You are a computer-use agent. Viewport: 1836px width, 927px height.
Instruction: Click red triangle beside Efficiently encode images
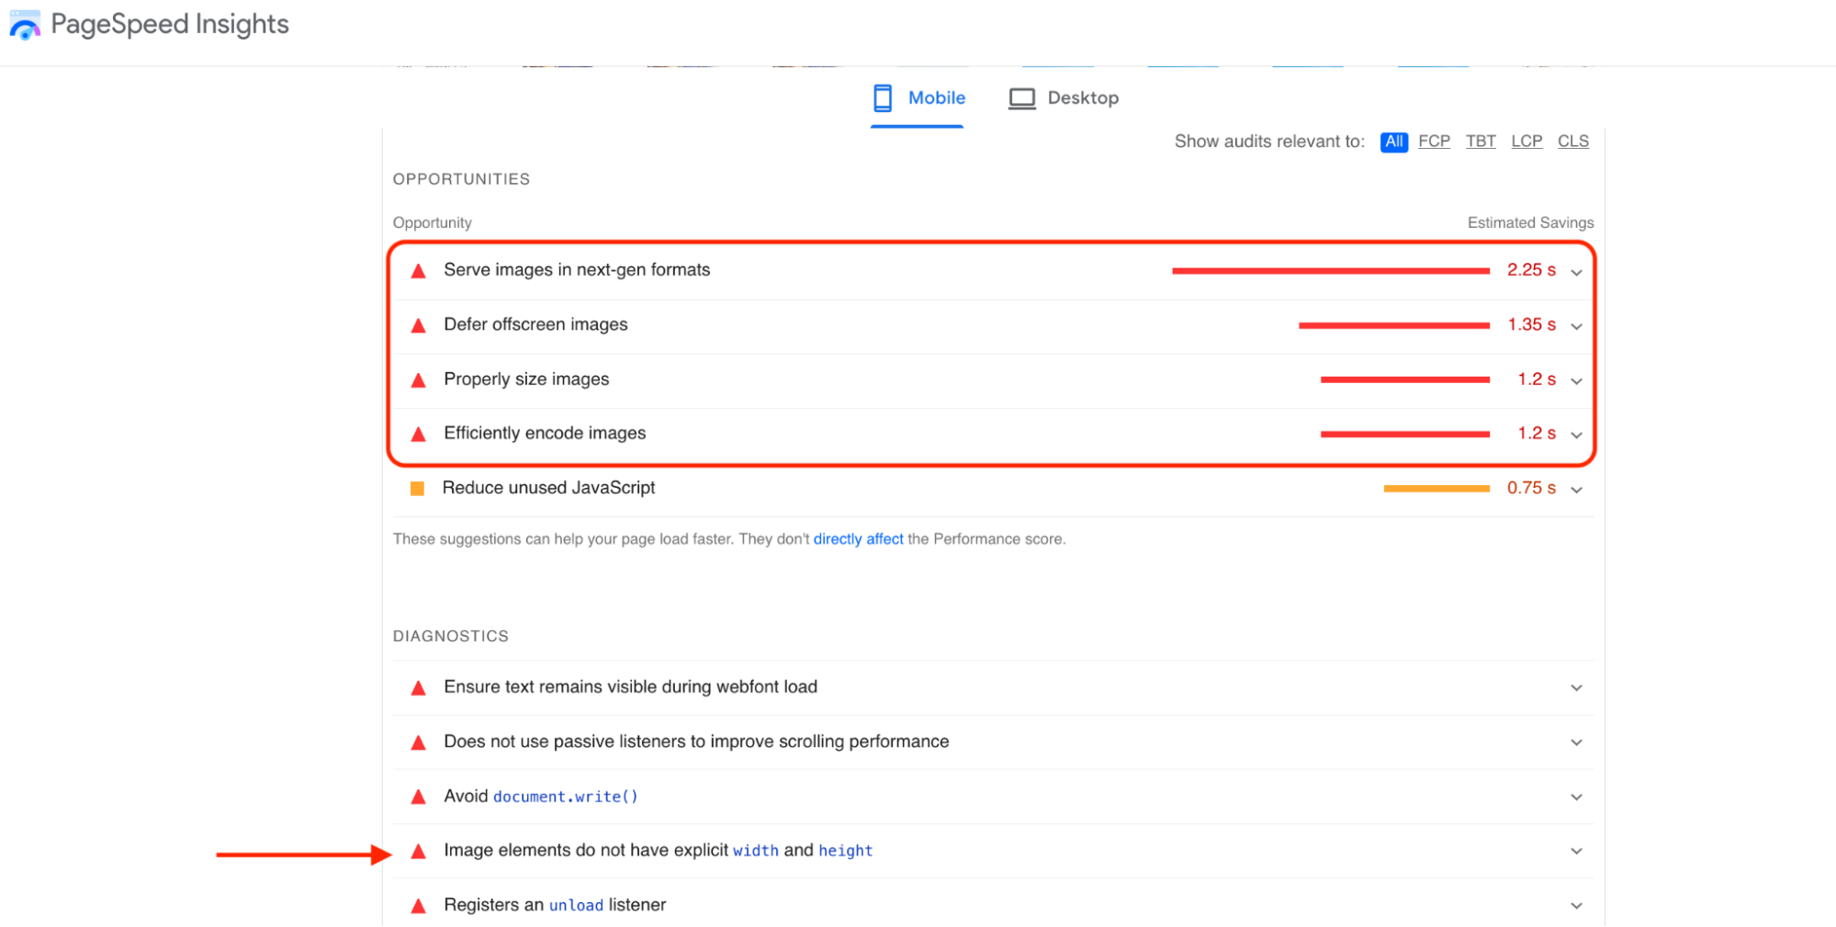pyautogui.click(x=418, y=434)
